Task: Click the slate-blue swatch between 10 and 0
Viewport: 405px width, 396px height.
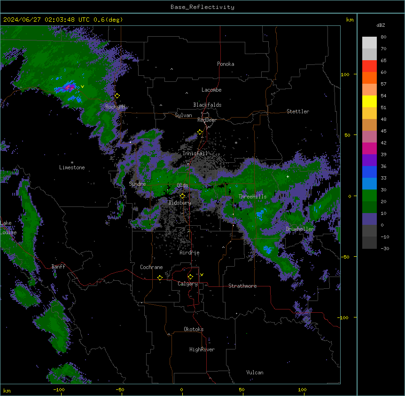Action: pos(369,219)
